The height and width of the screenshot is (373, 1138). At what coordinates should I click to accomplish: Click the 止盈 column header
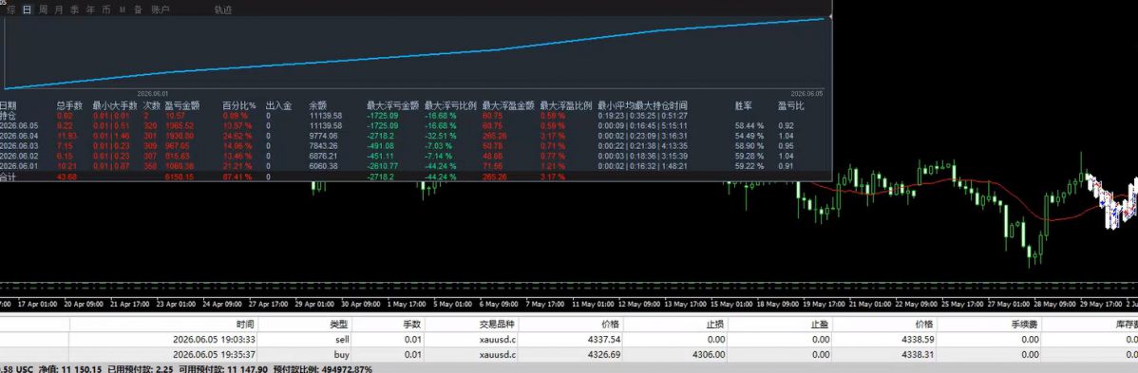pyautogui.click(x=820, y=325)
